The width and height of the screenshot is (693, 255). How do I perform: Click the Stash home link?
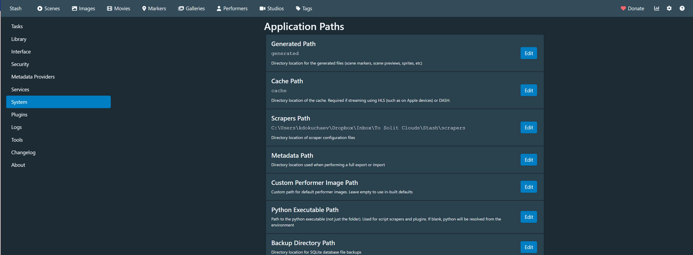[16, 8]
